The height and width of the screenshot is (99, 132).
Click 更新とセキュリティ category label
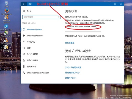[29, 23]
